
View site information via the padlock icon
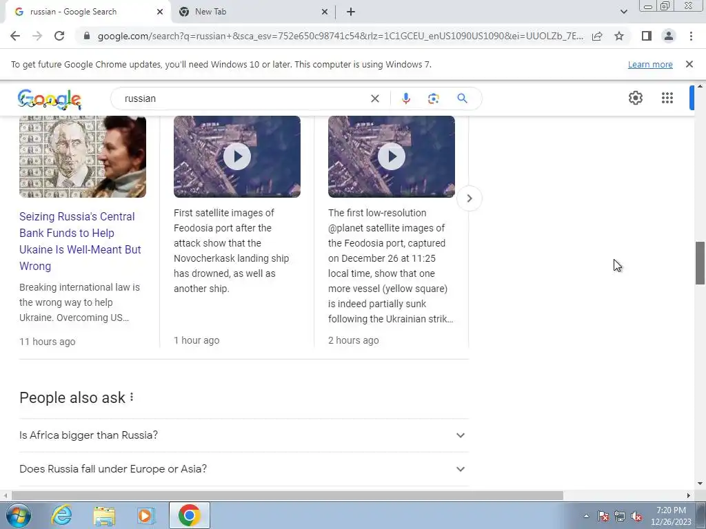[87, 36]
